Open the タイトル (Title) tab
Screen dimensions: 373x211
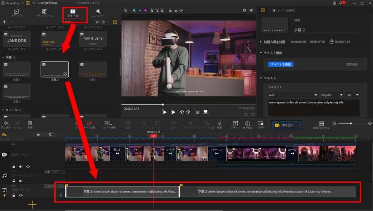72,13
